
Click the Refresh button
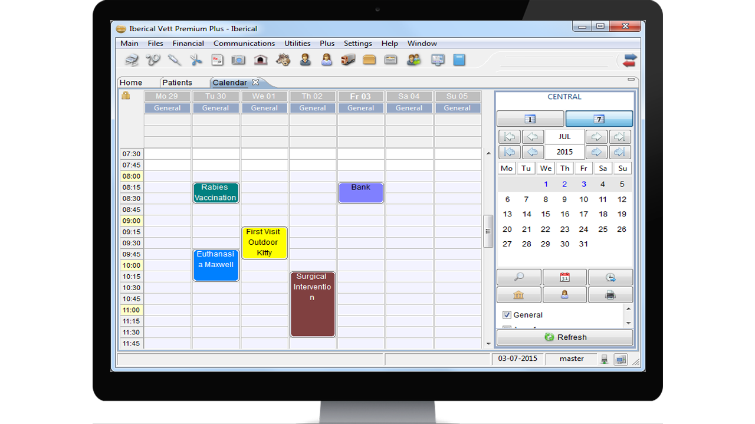click(564, 337)
